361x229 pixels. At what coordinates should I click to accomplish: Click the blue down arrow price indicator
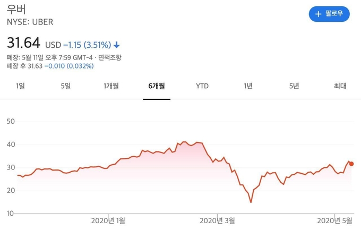click(117, 45)
